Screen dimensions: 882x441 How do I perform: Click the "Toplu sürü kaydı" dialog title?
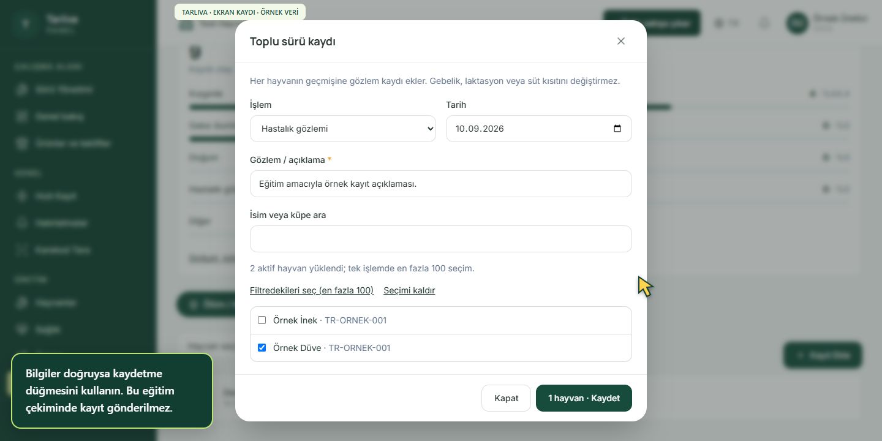tap(293, 42)
